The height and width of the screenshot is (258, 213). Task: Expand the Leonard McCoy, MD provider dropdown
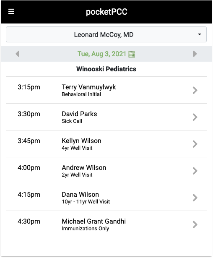coord(106,34)
